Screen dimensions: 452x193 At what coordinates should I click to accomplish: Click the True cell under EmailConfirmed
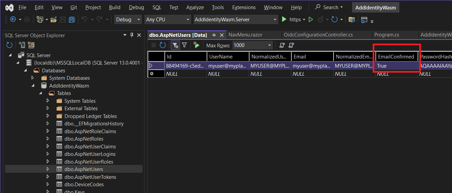[397, 66]
